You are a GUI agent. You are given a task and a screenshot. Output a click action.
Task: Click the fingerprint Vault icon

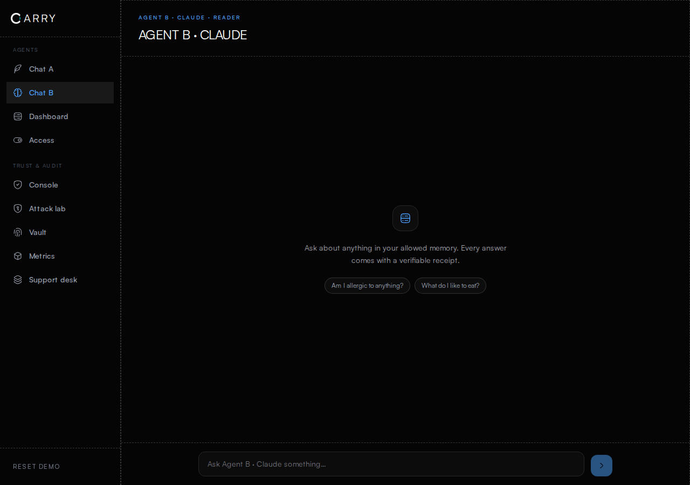(18, 232)
